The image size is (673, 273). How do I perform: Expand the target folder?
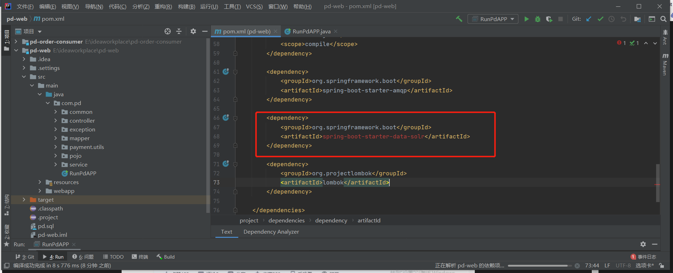(x=24, y=200)
